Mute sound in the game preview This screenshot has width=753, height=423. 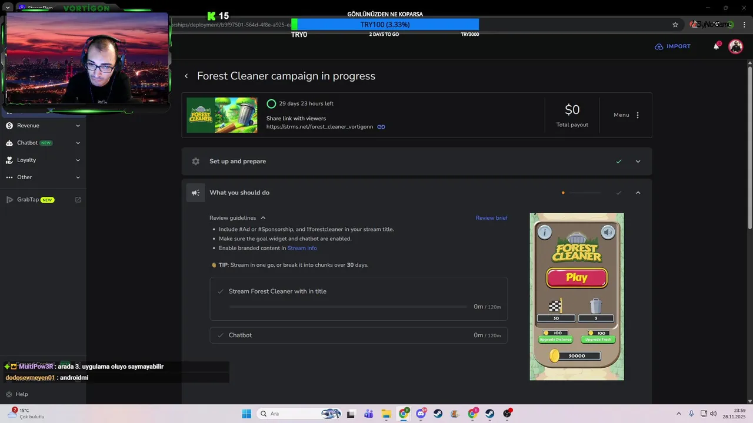pyautogui.click(x=608, y=233)
